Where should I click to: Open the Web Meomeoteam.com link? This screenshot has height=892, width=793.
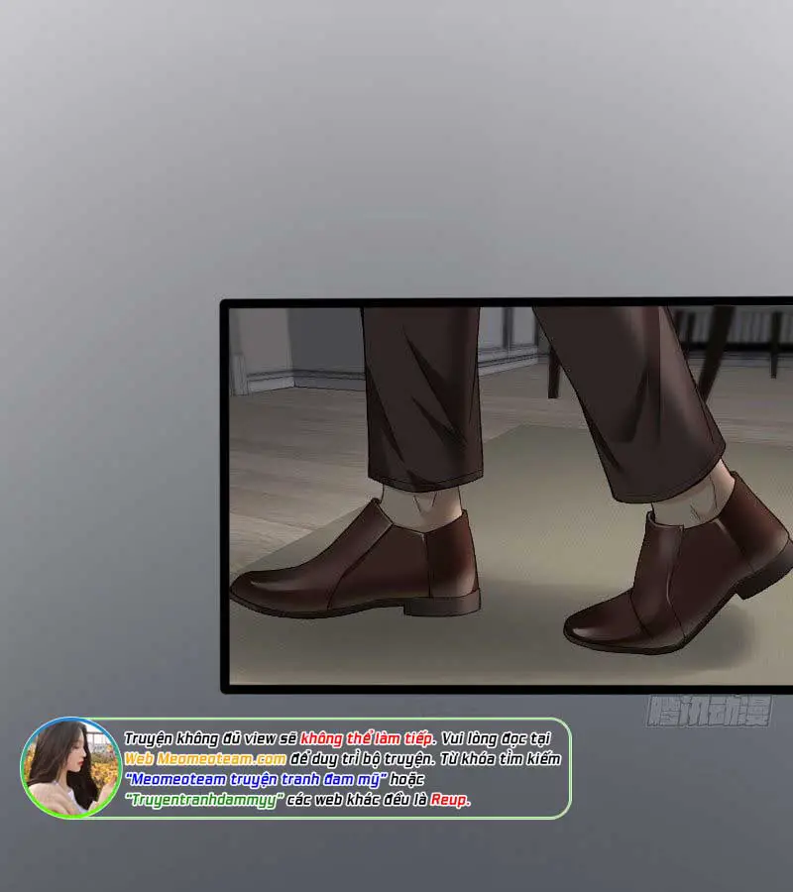tap(184, 758)
